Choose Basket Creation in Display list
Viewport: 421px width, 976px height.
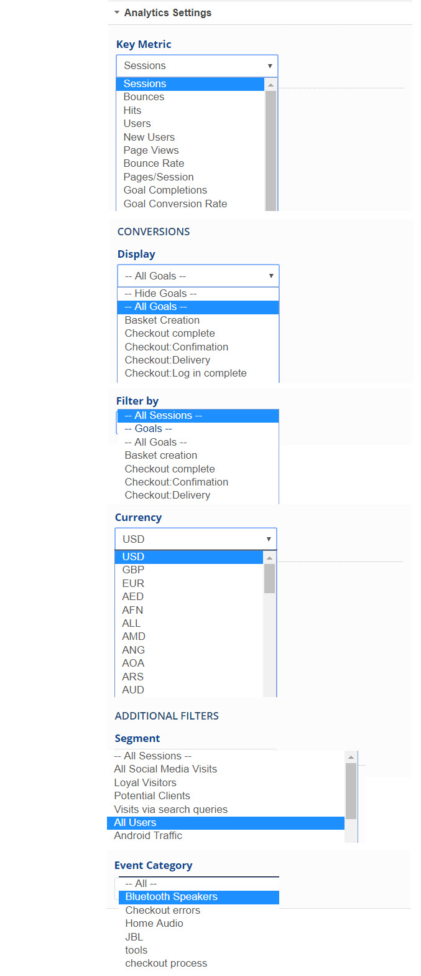(162, 321)
